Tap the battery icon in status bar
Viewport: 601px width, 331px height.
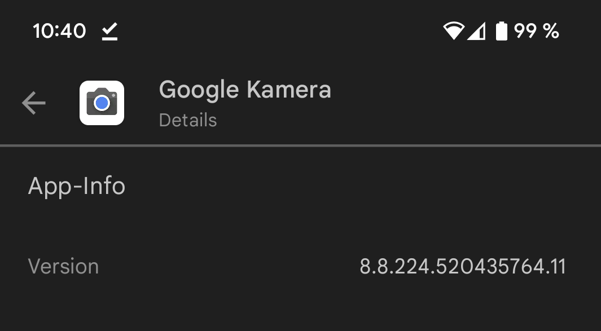tap(502, 31)
